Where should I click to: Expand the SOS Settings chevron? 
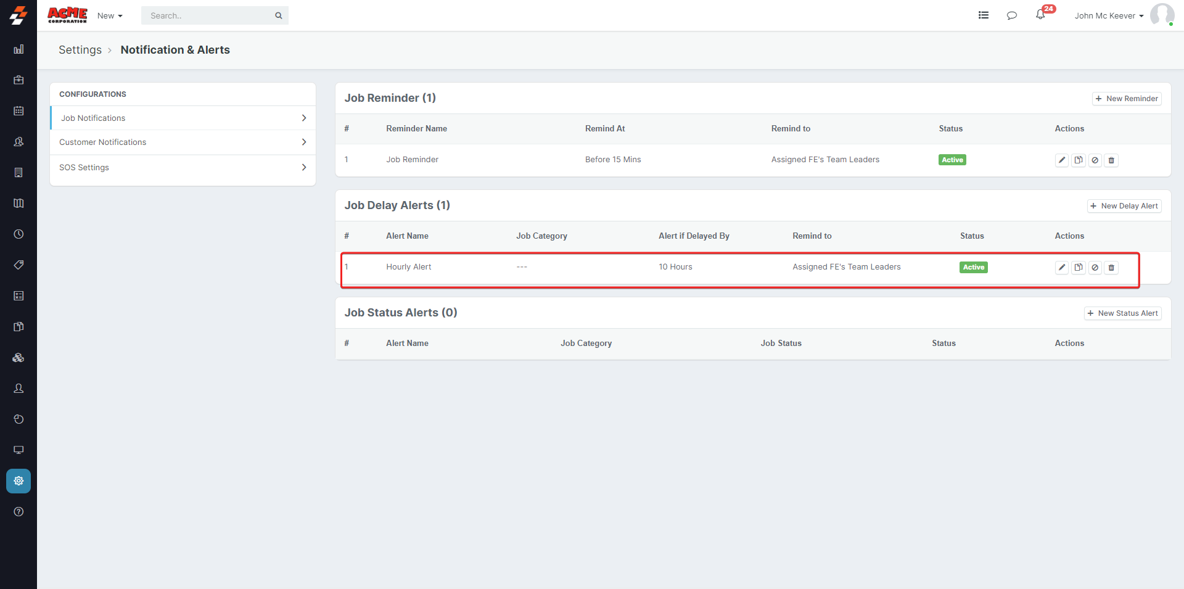(x=304, y=167)
